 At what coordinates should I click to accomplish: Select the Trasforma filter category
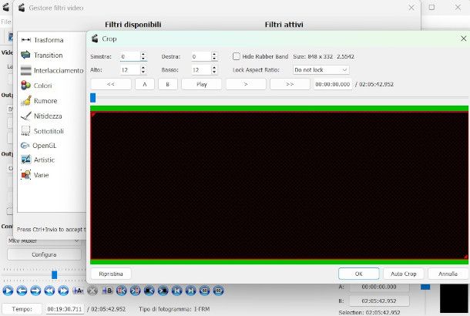[42, 40]
